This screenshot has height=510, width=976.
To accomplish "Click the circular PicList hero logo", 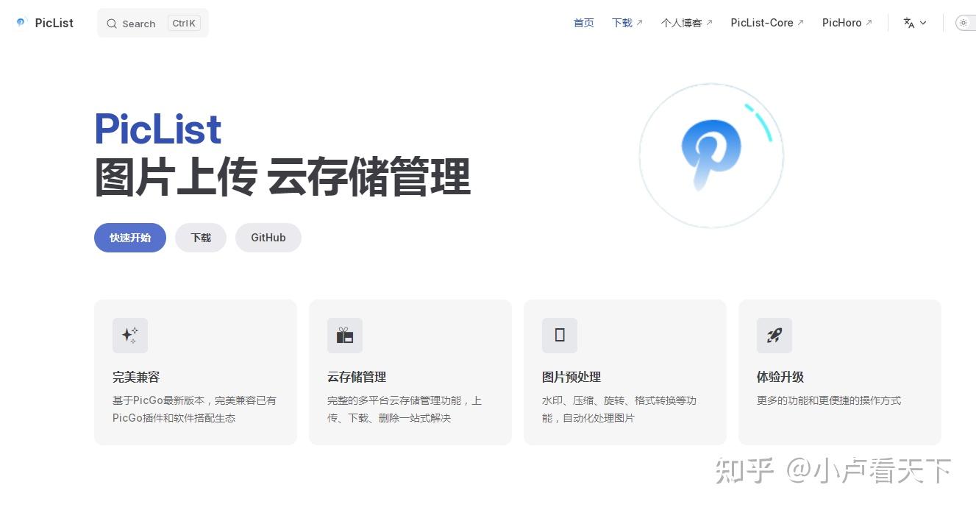I will 710,155.
